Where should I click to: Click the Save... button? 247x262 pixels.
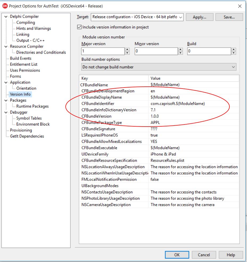(x=229, y=17)
